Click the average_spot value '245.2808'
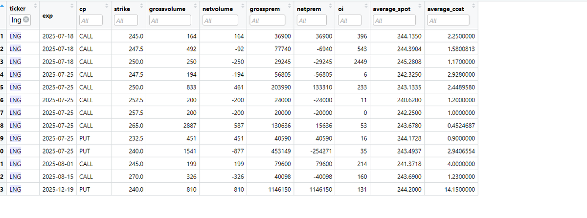This screenshot has height=218, width=587. 409,62
